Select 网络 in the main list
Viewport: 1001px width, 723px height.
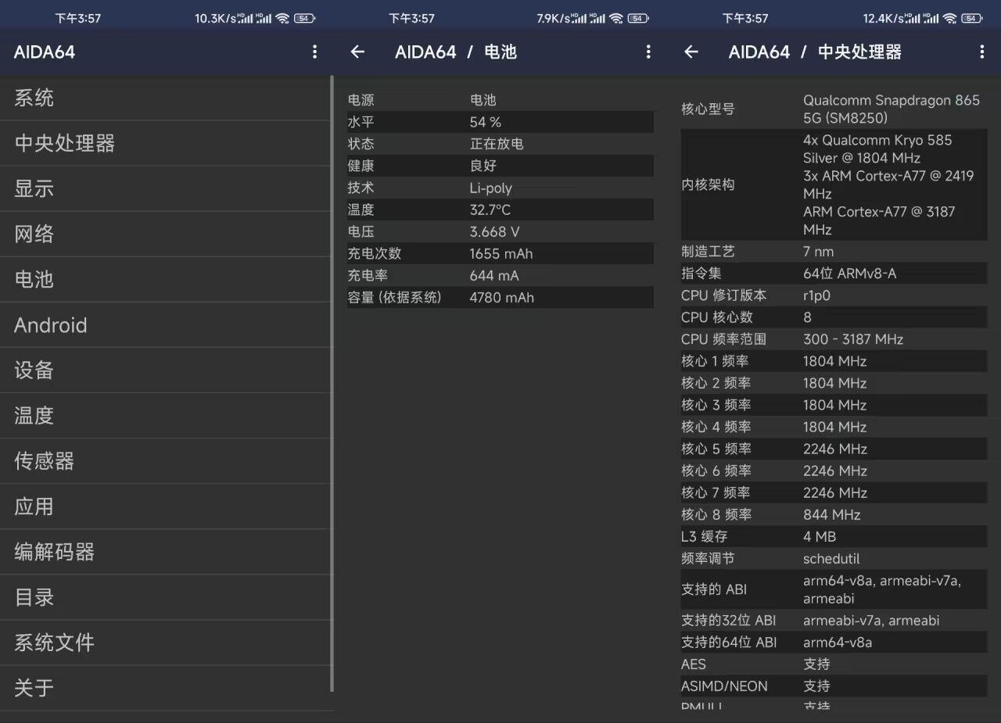click(x=167, y=234)
